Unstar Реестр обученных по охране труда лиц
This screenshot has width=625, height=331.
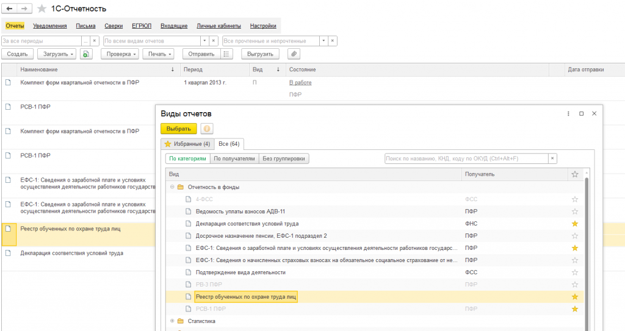(x=575, y=297)
